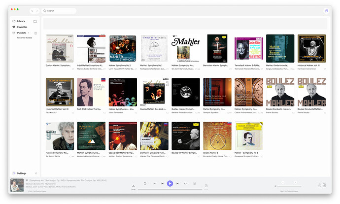
Task: Skip to the previous track
Action: coord(162,184)
